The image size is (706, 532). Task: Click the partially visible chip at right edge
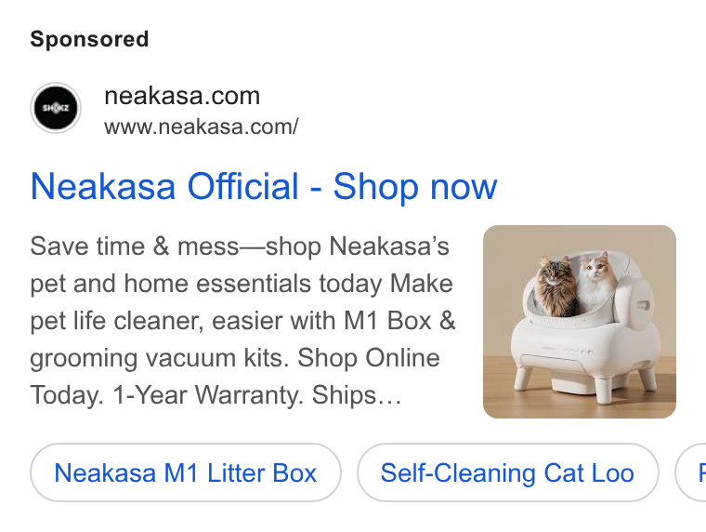click(x=691, y=472)
